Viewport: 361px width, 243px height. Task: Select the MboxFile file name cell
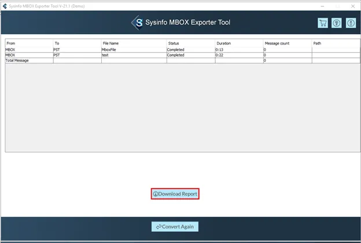coord(134,50)
